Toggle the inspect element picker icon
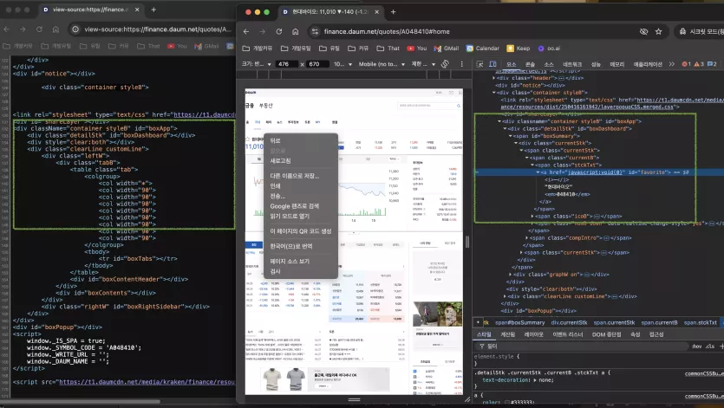 pyautogui.click(x=479, y=64)
